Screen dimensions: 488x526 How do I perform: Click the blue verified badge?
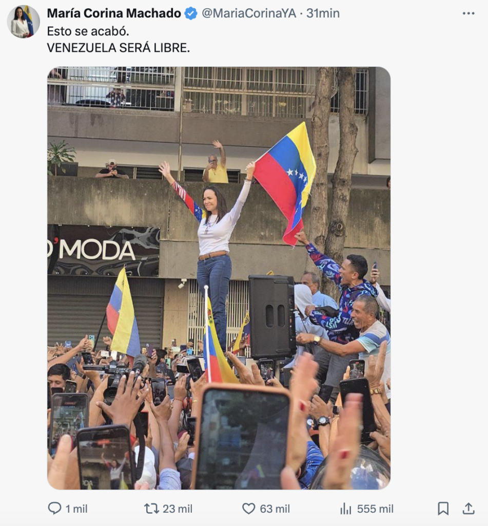(x=191, y=13)
